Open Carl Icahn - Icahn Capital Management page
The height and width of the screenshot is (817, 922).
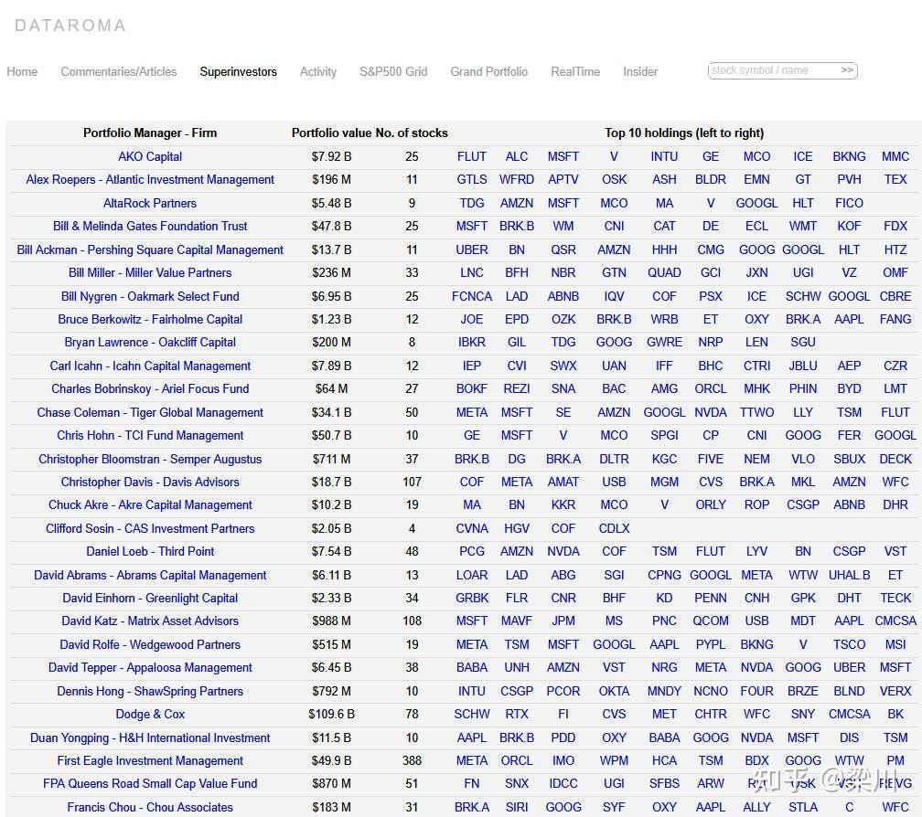(x=150, y=366)
